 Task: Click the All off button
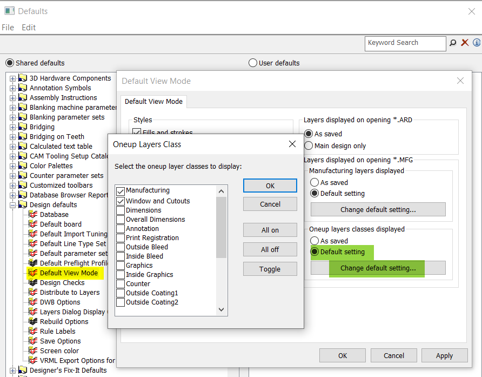[270, 249]
